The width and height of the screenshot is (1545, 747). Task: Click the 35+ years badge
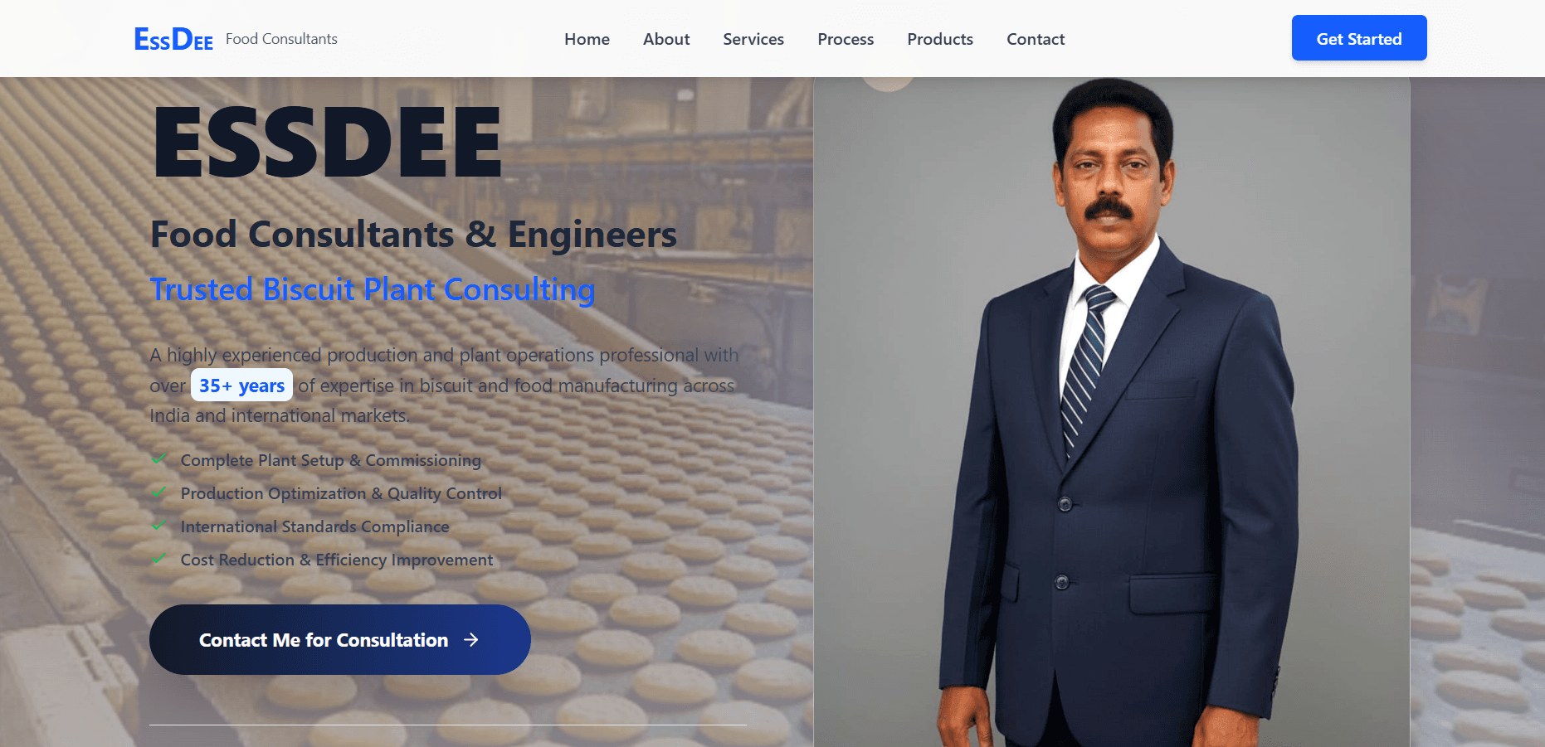click(x=241, y=385)
